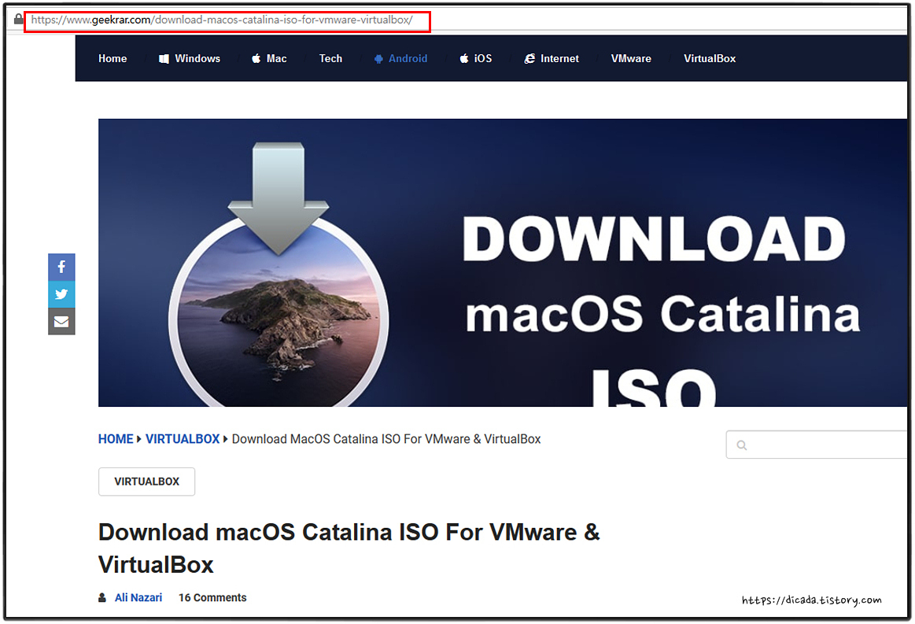The height and width of the screenshot is (624, 915).
Task: Click the current page breadcrumb text
Action: pos(386,439)
